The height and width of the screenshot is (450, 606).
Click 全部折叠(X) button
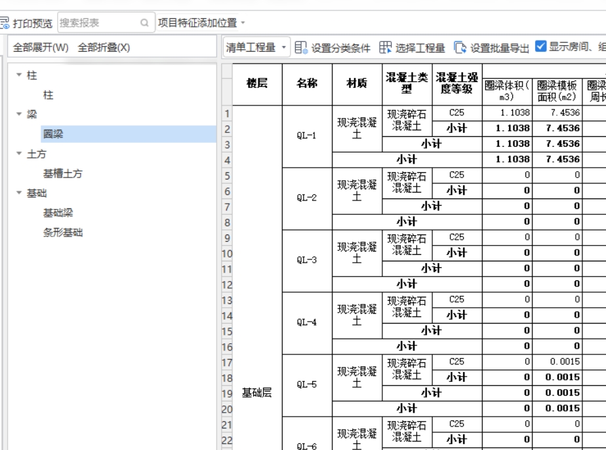tap(104, 47)
